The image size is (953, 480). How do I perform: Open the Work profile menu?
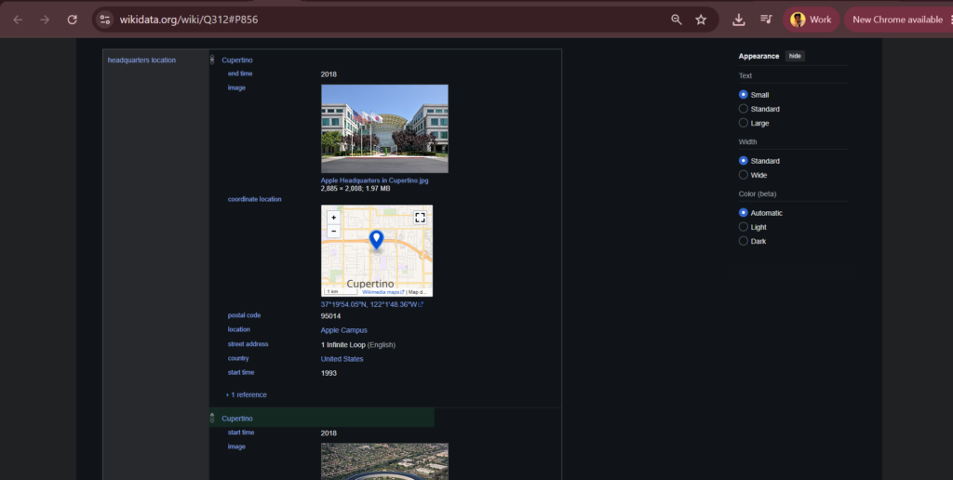pos(811,20)
